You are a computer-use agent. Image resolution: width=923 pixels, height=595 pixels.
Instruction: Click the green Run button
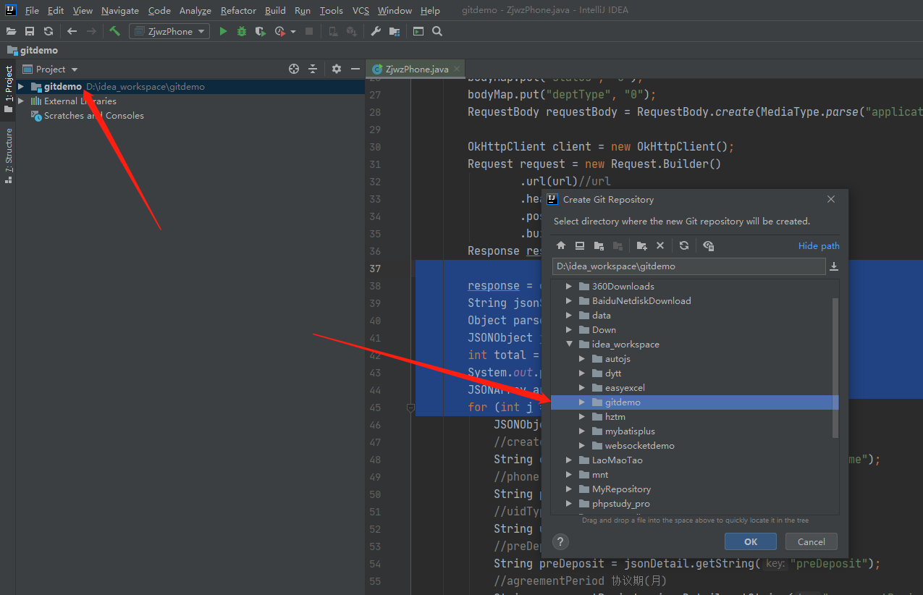[x=223, y=31]
